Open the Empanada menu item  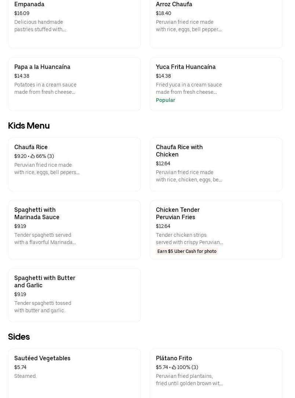[29, 4]
